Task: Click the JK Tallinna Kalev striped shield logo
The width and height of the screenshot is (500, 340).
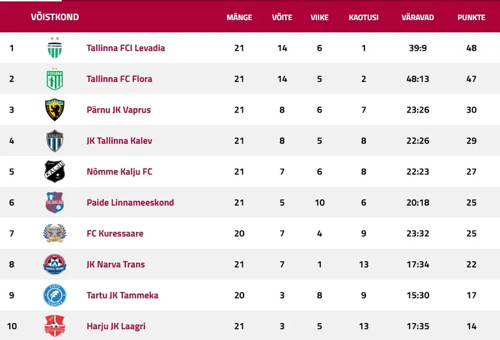Action: click(x=55, y=141)
